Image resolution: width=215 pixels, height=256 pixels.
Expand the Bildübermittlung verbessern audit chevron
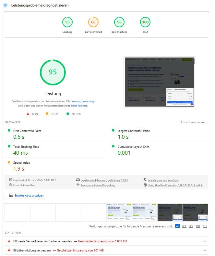(x=205, y=250)
